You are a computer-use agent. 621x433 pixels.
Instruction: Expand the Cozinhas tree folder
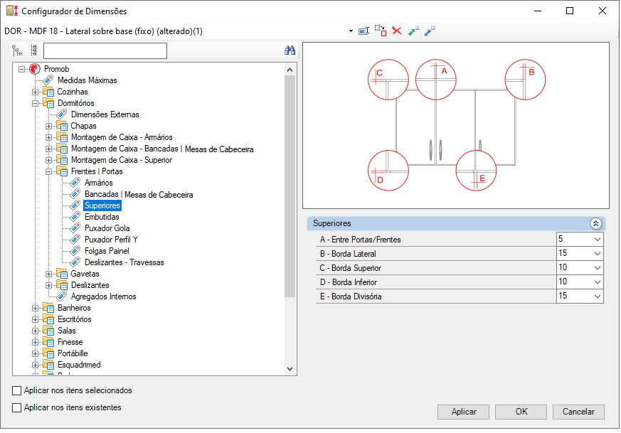point(36,92)
